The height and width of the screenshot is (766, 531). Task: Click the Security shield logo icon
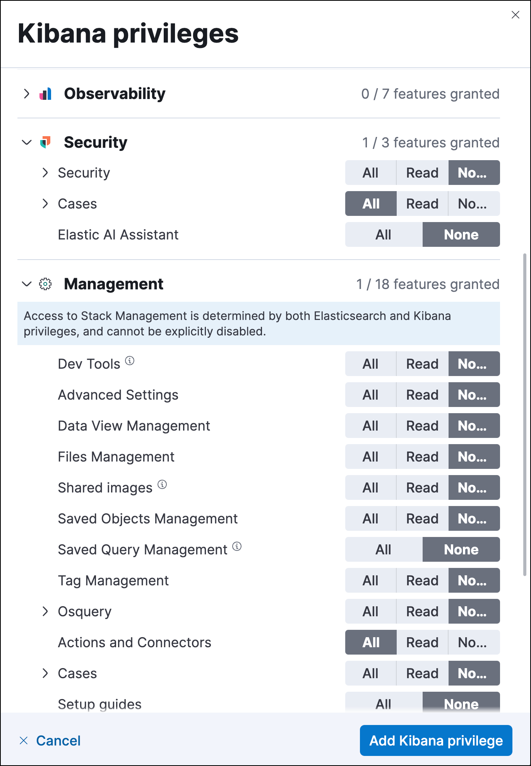[45, 142]
